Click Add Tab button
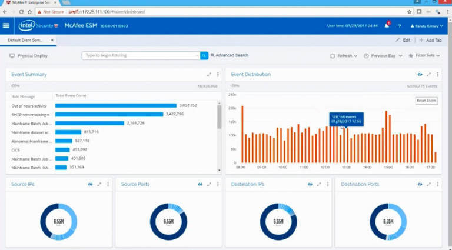This screenshot has width=452, height=250. point(430,40)
